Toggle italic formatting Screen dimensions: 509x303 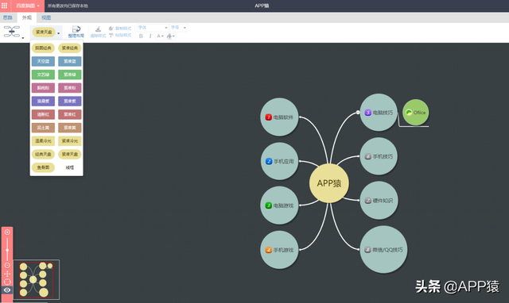(x=150, y=36)
